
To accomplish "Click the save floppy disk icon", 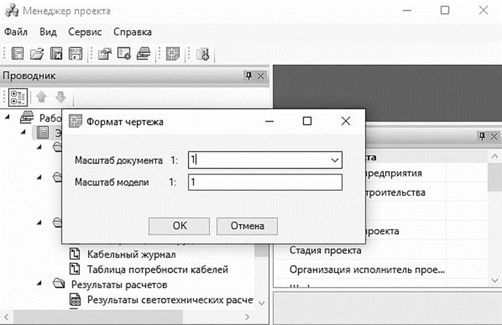I will click(76, 54).
